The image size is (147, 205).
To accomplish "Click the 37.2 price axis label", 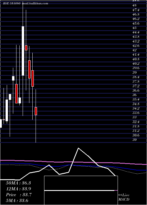I will click(x=136, y=86).
